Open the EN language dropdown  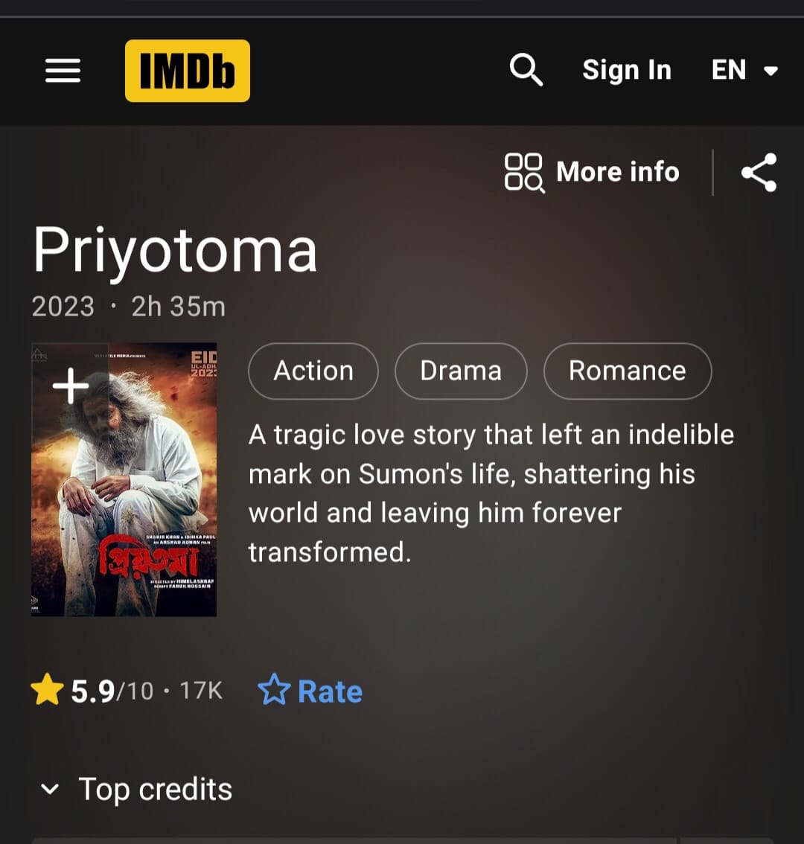pos(744,70)
